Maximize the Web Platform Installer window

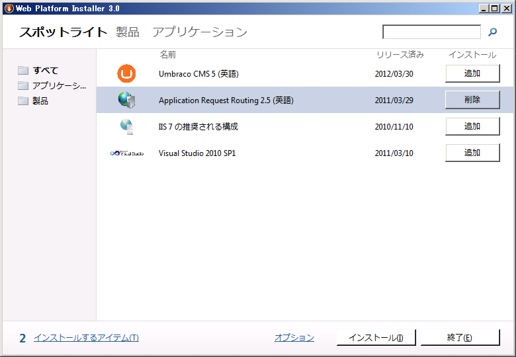[x=494, y=9]
